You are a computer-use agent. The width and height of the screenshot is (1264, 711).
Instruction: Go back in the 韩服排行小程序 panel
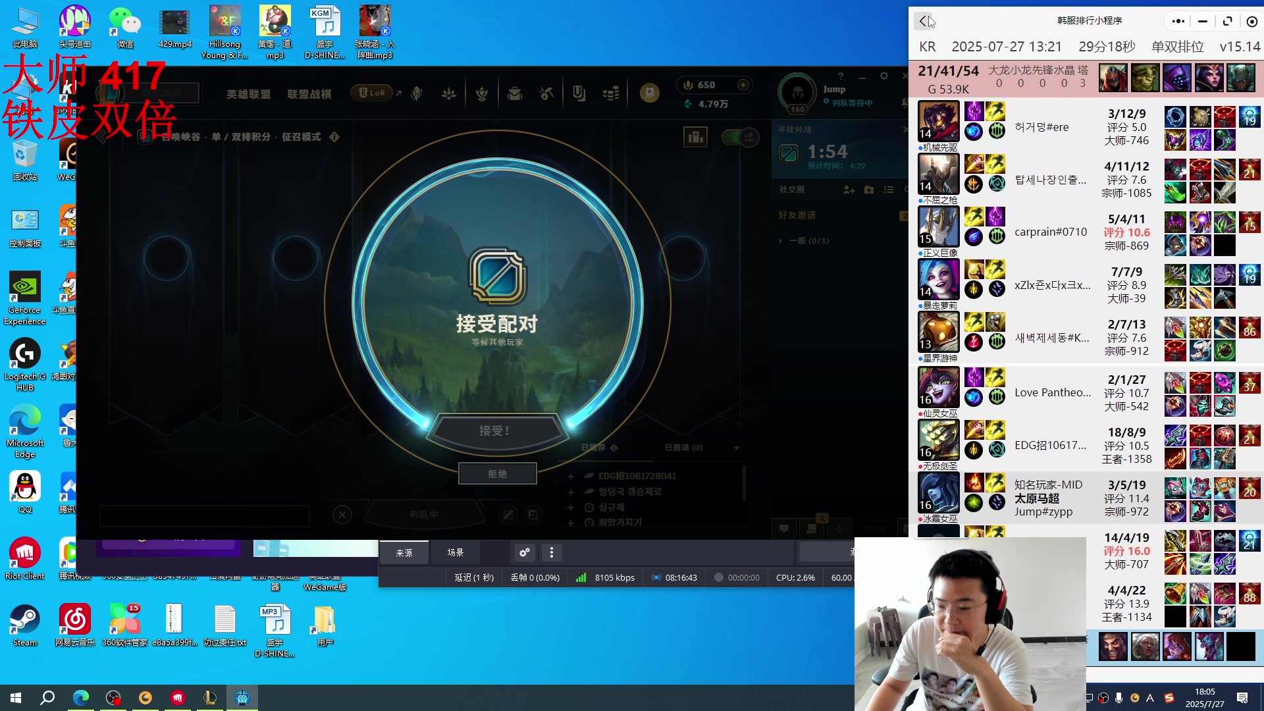(923, 21)
